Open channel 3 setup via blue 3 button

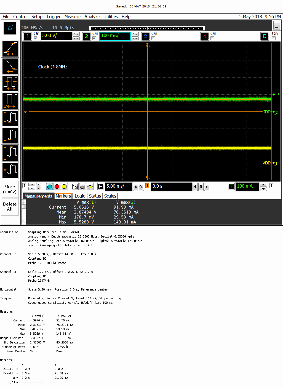pos(145,36)
